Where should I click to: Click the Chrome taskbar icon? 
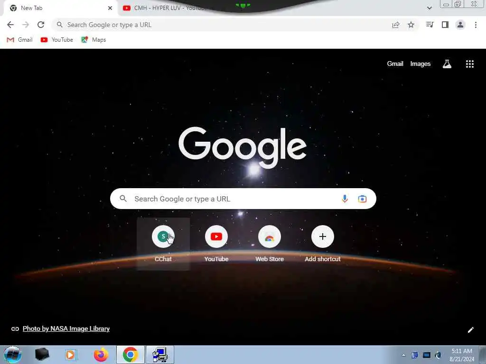(130, 355)
